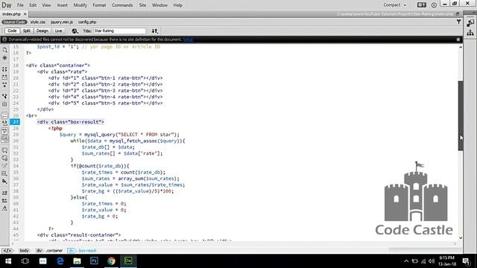This screenshot has height=268, width=477.
Task: Open the Site menu
Action: tap(142, 5)
